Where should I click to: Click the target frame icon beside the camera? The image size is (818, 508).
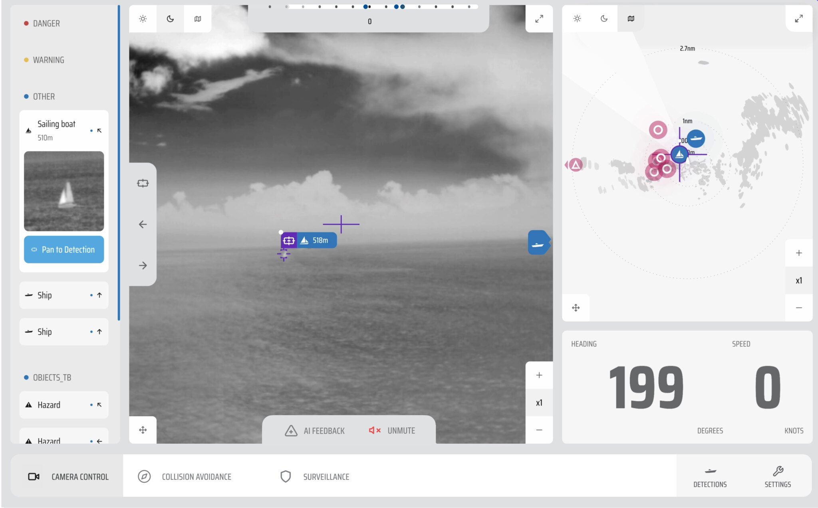click(x=143, y=183)
